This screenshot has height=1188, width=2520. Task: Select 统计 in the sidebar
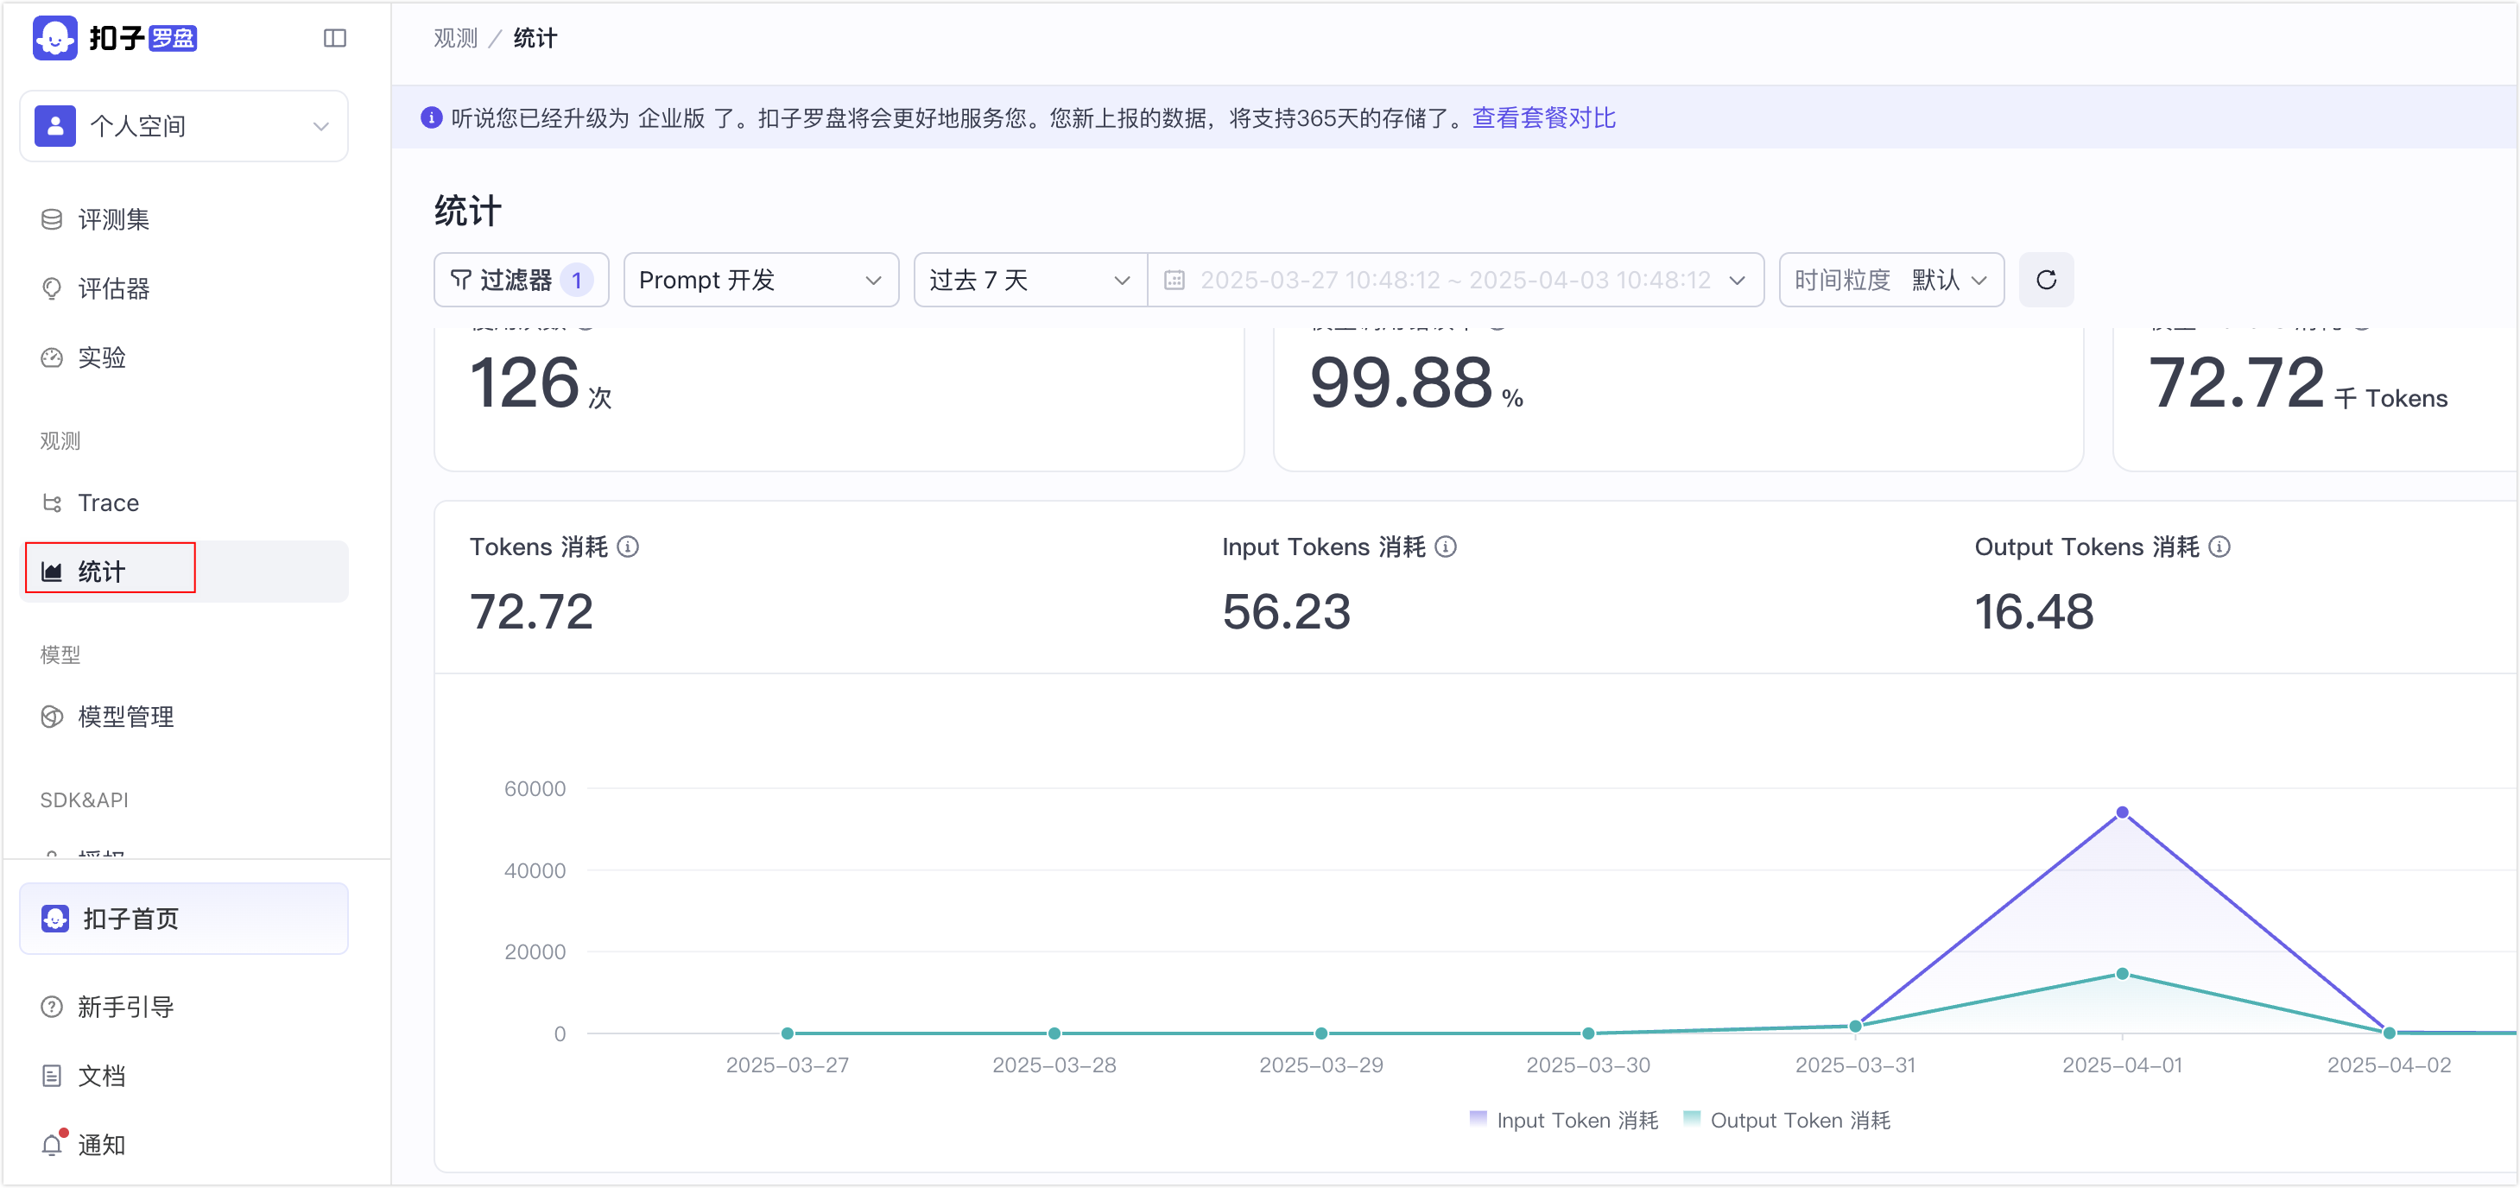[x=184, y=571]
